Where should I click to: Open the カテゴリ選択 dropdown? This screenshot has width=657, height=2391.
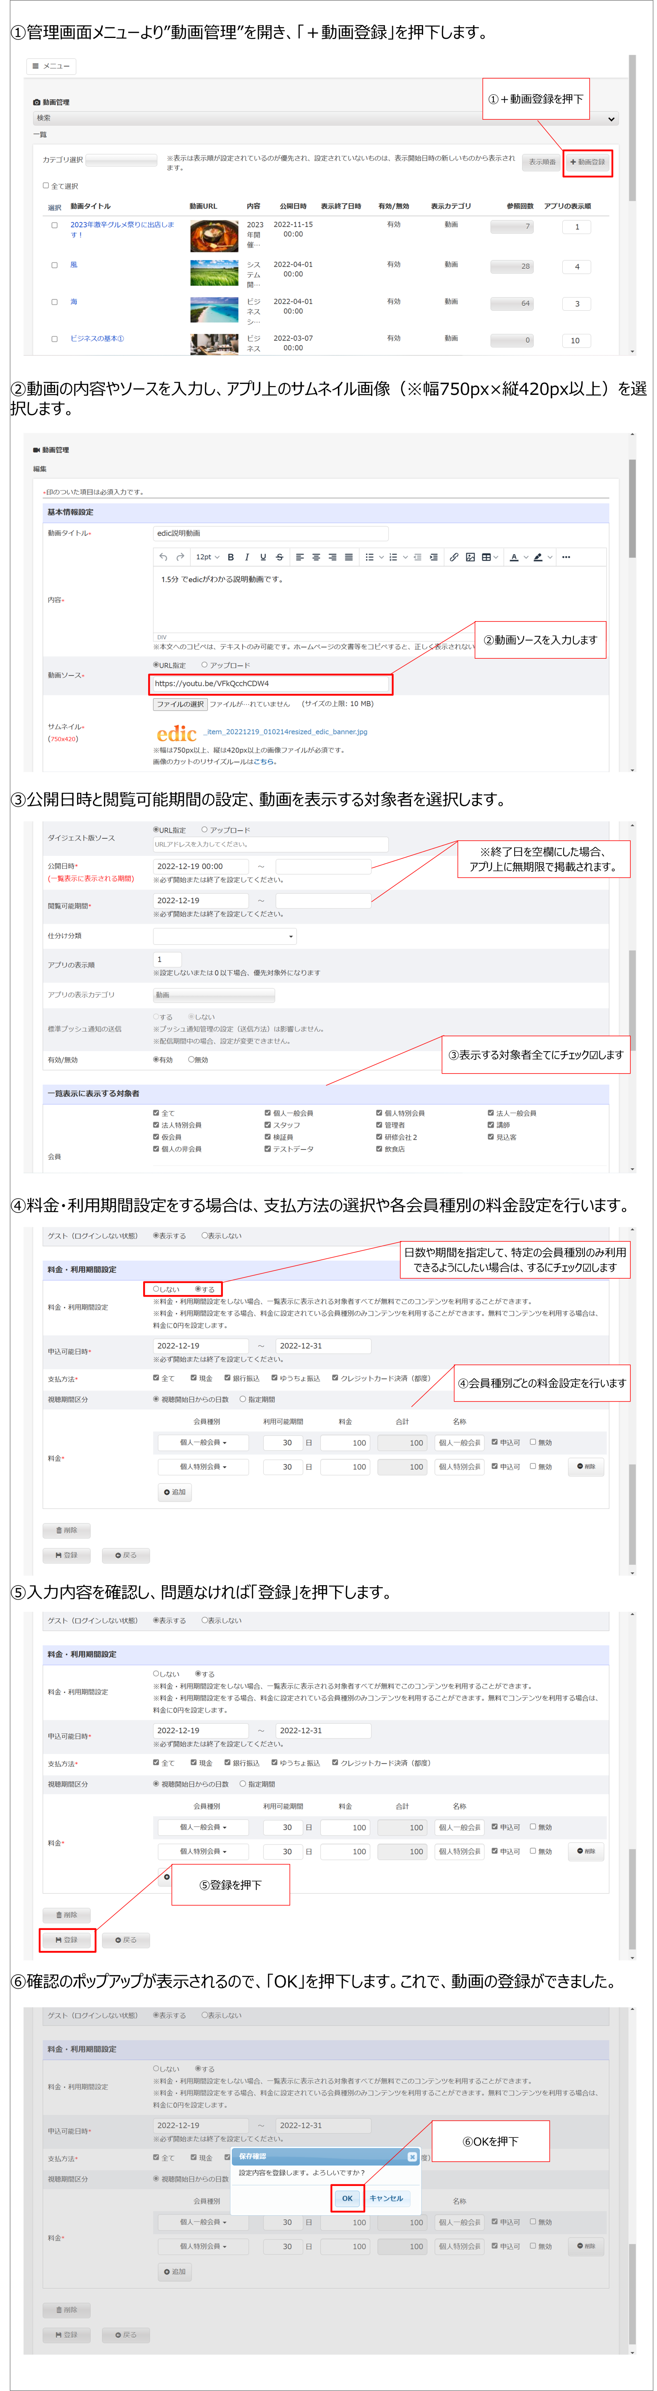pos(122,160)
